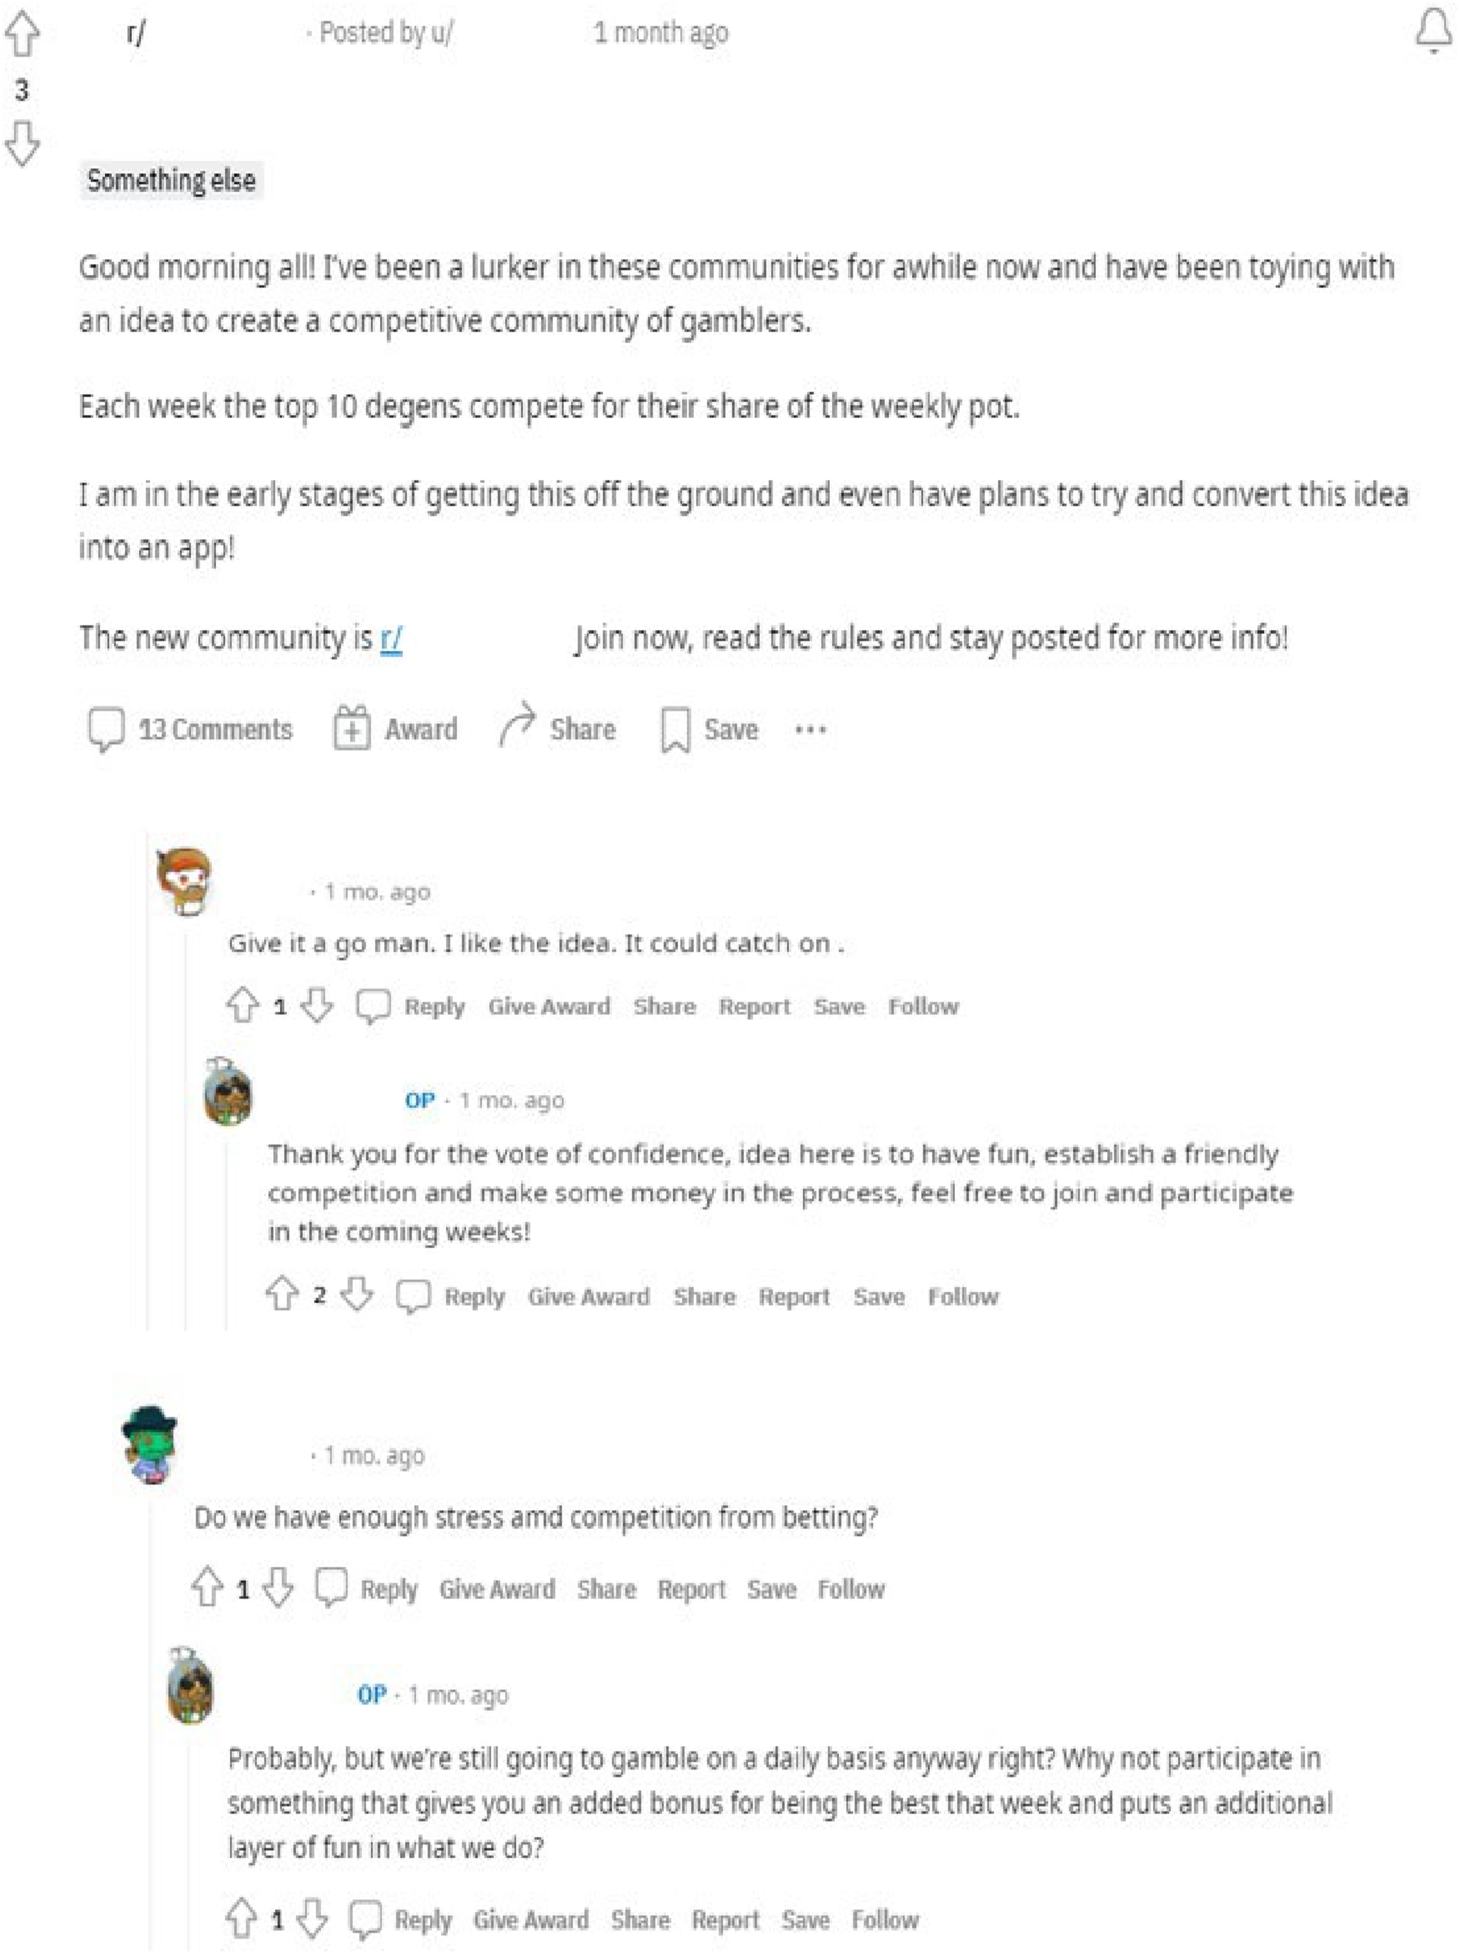Viewport: 1460px width, 1954px height.
Task: Open the 13 Comments section
Action: click(x=190, y=730)
